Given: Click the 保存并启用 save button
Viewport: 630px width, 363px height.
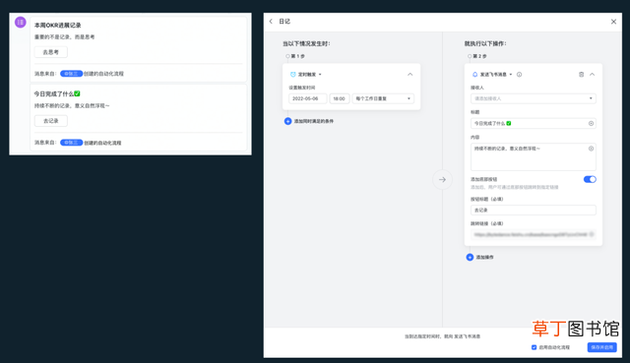Looking at the screenshot, I should [x=601, y=347].
